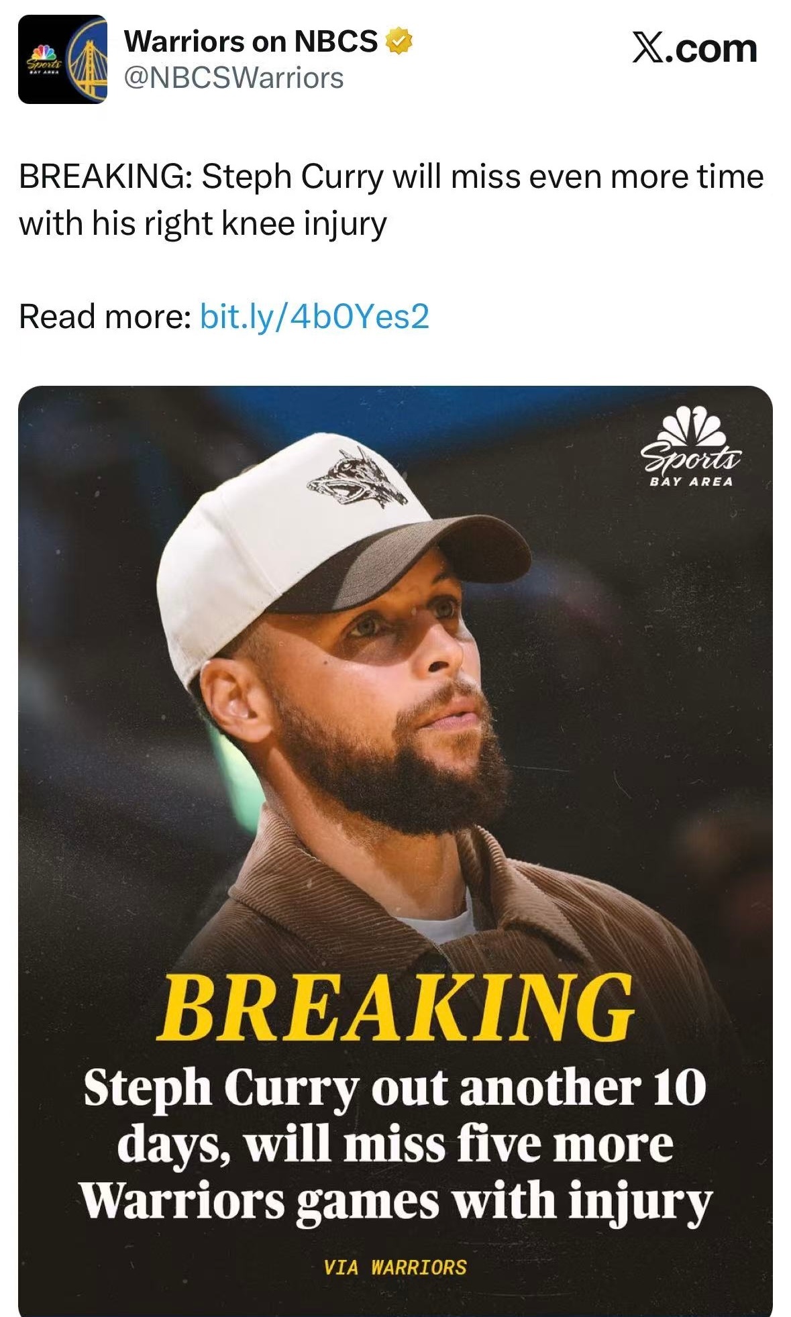Click the Warriors on NBCS display name

[x=251, y=42]
